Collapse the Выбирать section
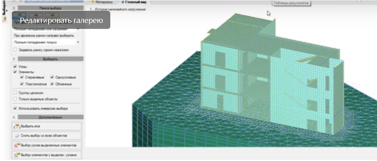This screenshot has width=377, height=161. click(14, 59)
